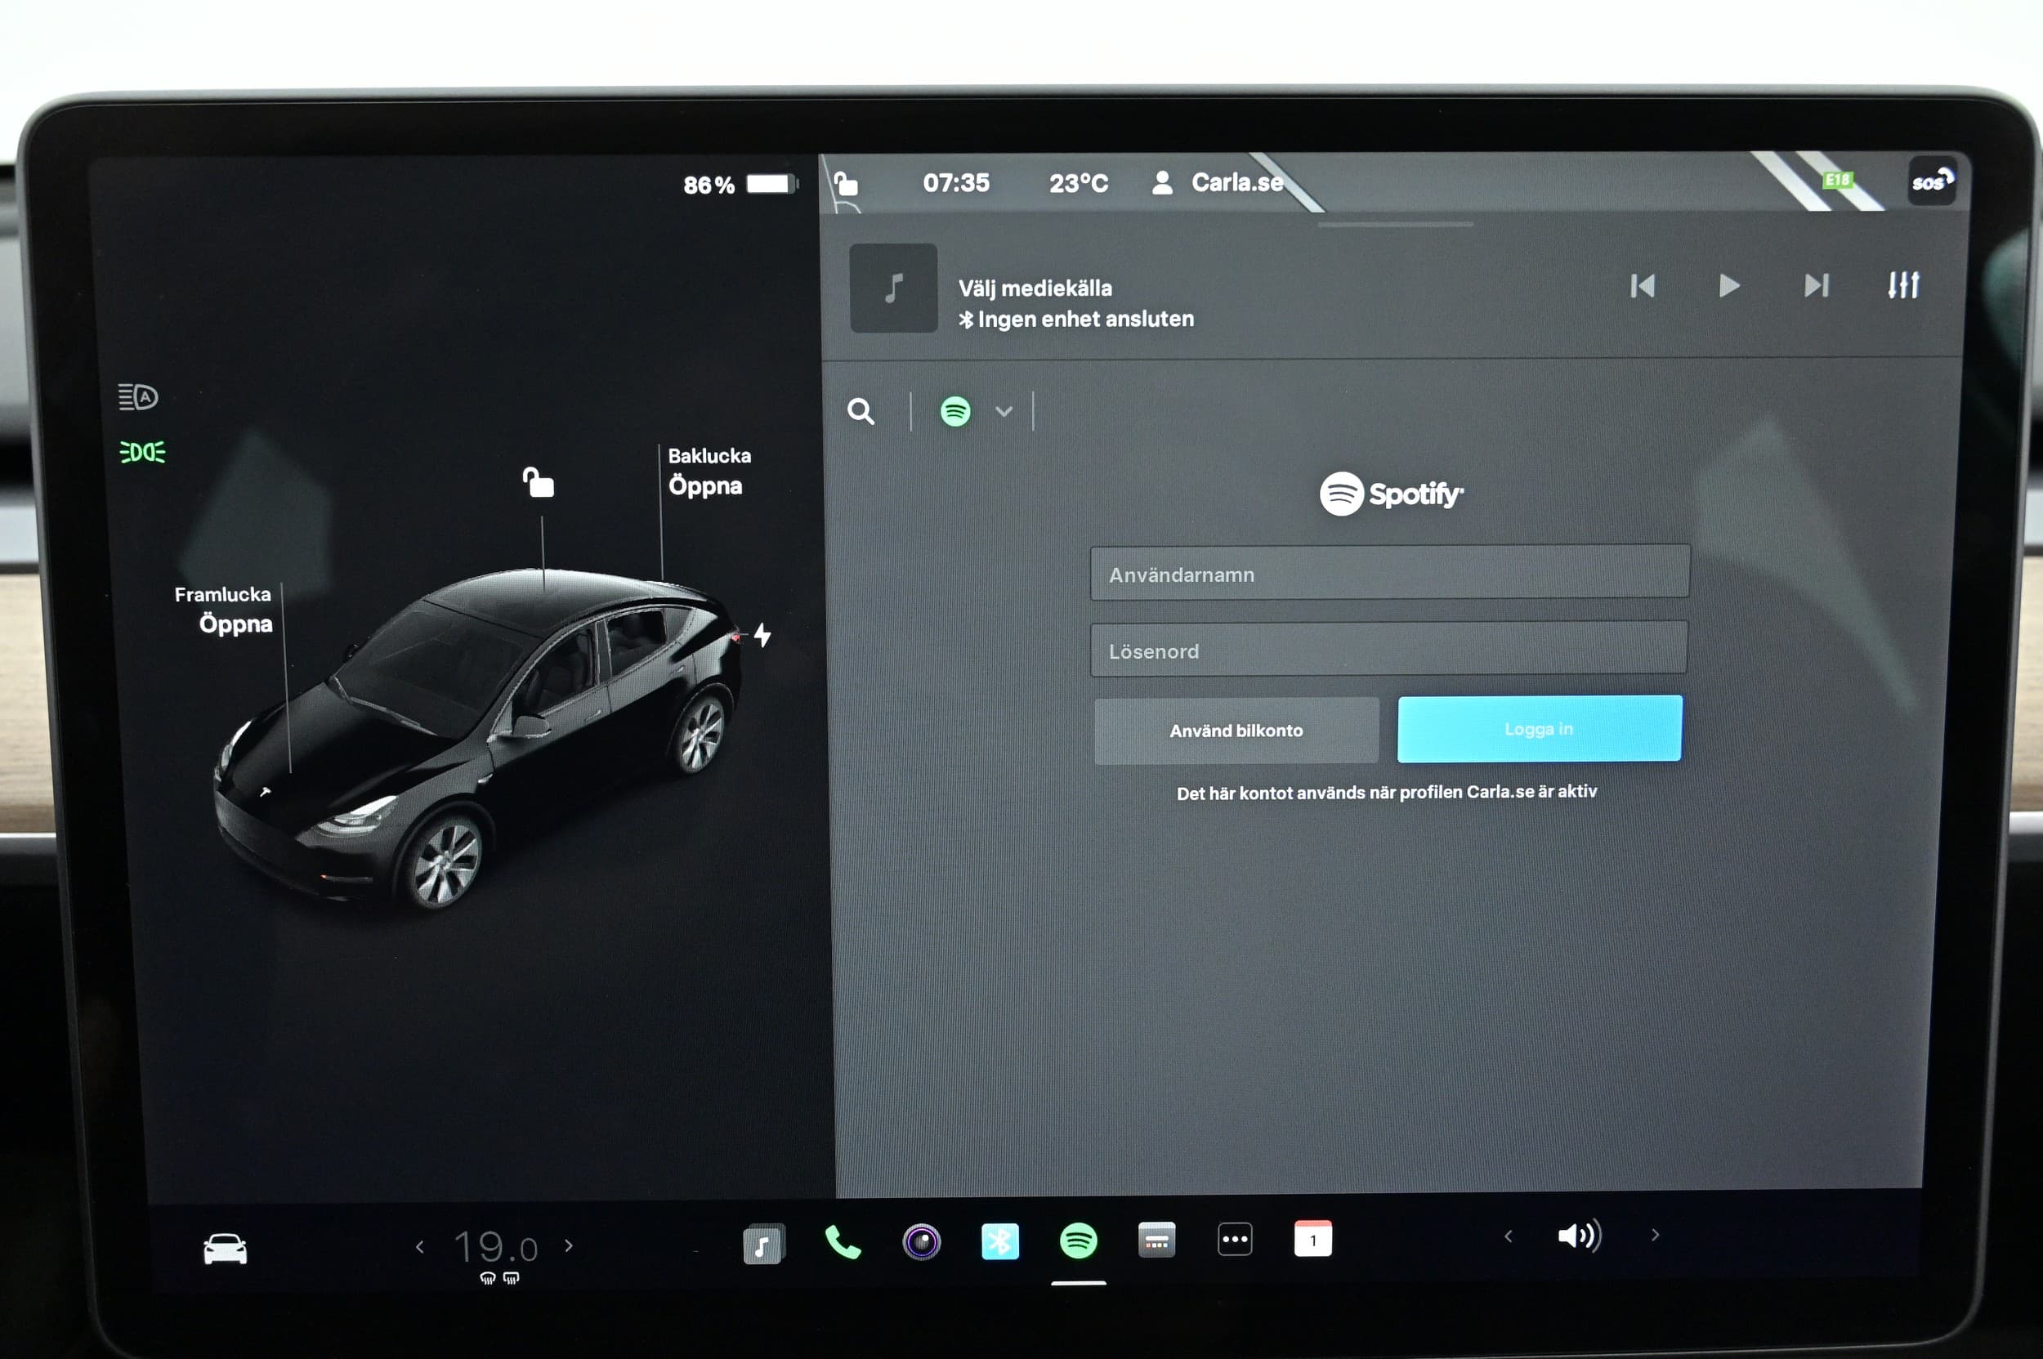This screenshot has width=2043, height=1359.
Task: Search media with the magnifier icon
Action: pyautogui.click(x=861, y=412)
